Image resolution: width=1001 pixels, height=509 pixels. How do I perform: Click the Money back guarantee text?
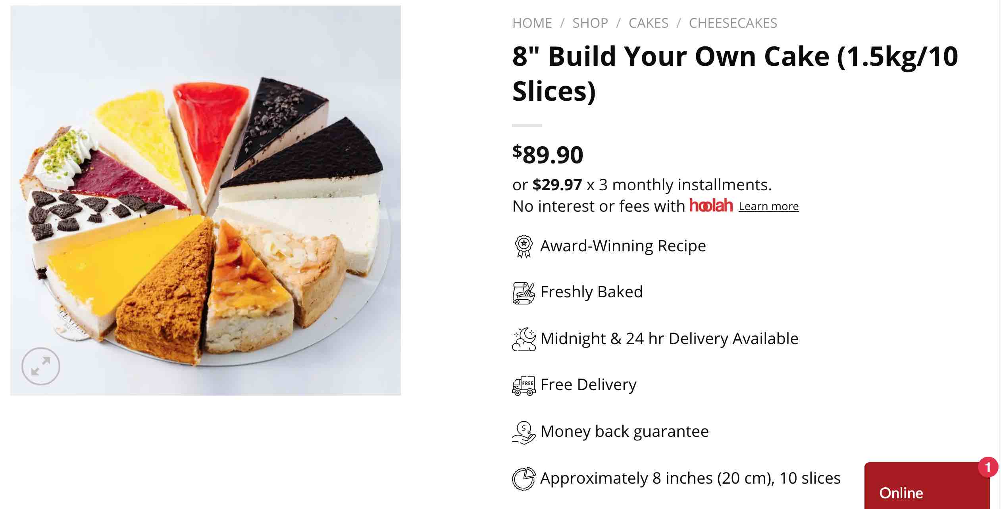pos(624,431)
